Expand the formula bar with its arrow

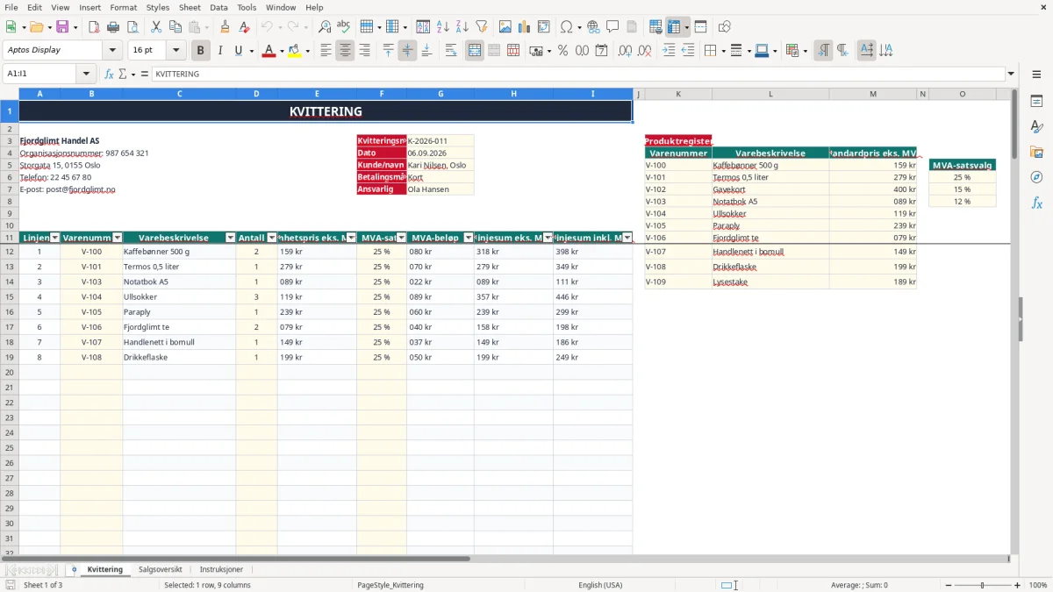click(x=1011, y=74)
